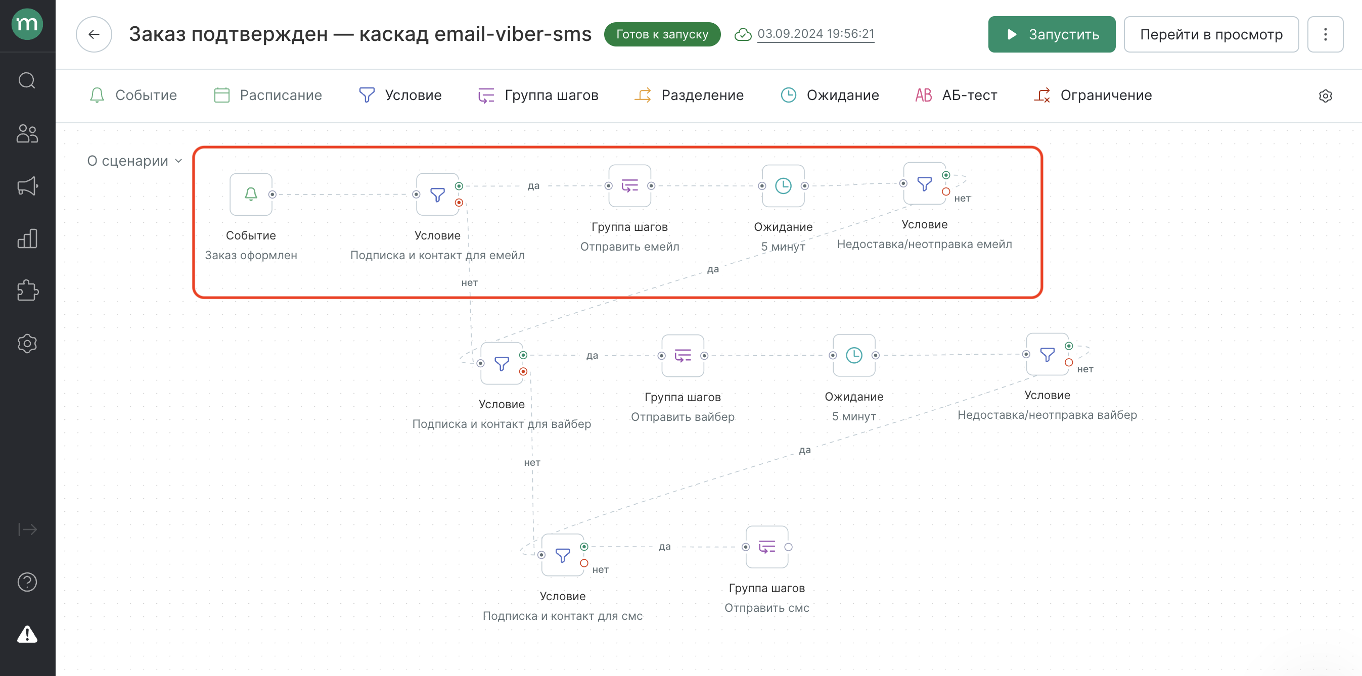1362x676 pixels.
Task: Select the Подписка и контакт для вайбер condition node
Action: tap(501, 363)
